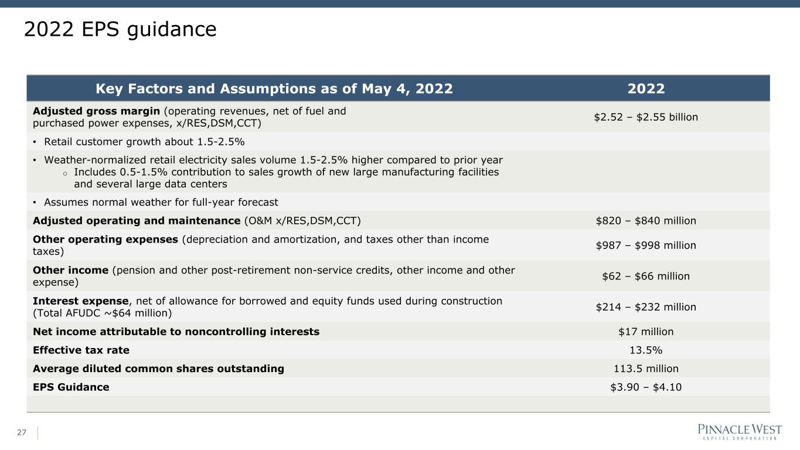
Task: Click the $820 – $840 million value
Action: point(646,221)
